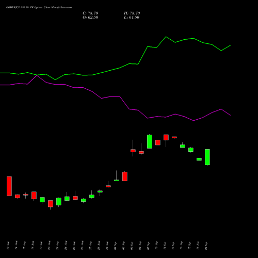This screenshot has height=258, width=258.
Task: Click the low value L: 61.50
Action: tap(132, 18)
